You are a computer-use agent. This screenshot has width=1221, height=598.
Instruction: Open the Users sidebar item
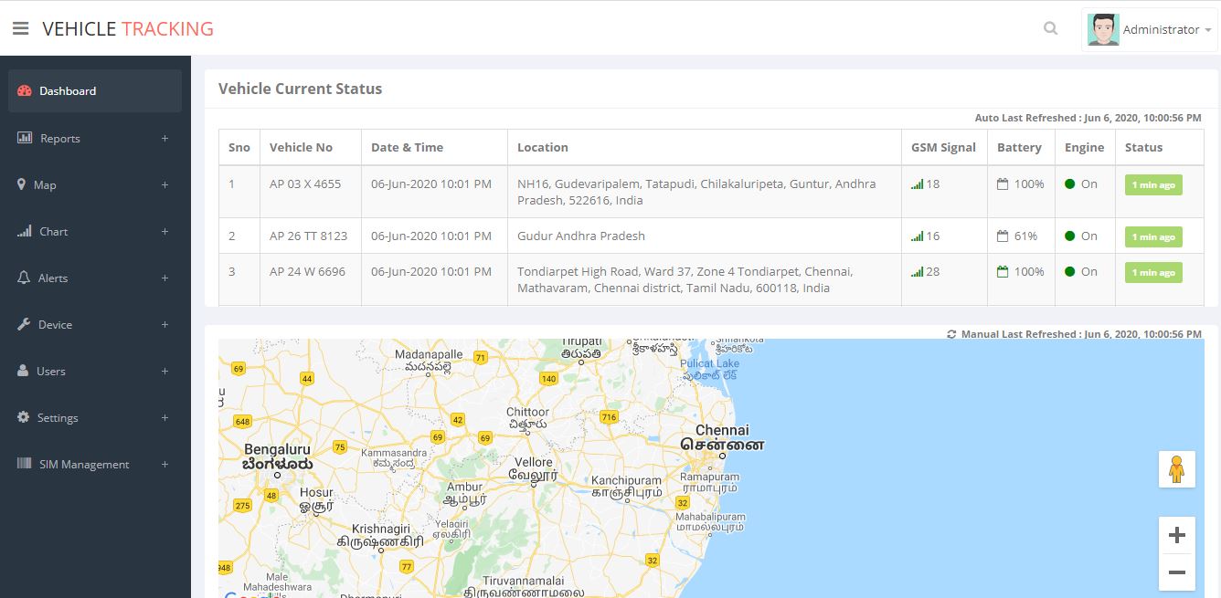(50, 372)
